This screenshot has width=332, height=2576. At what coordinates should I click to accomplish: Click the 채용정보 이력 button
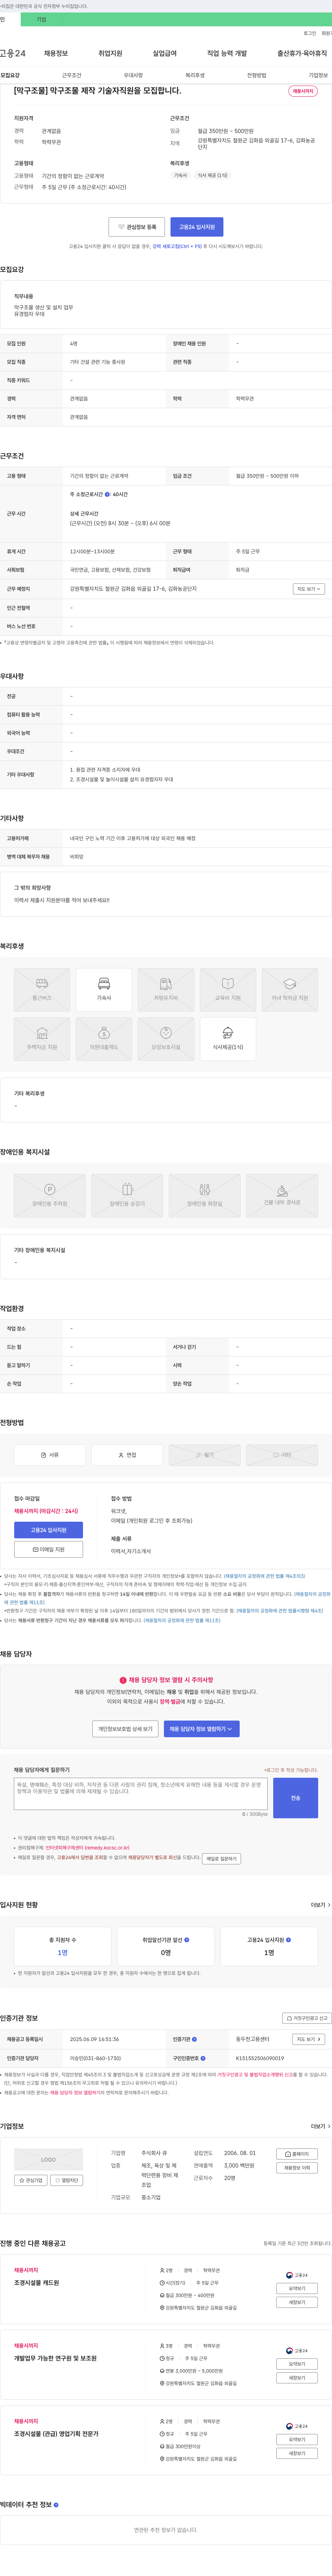[297, 2168]
